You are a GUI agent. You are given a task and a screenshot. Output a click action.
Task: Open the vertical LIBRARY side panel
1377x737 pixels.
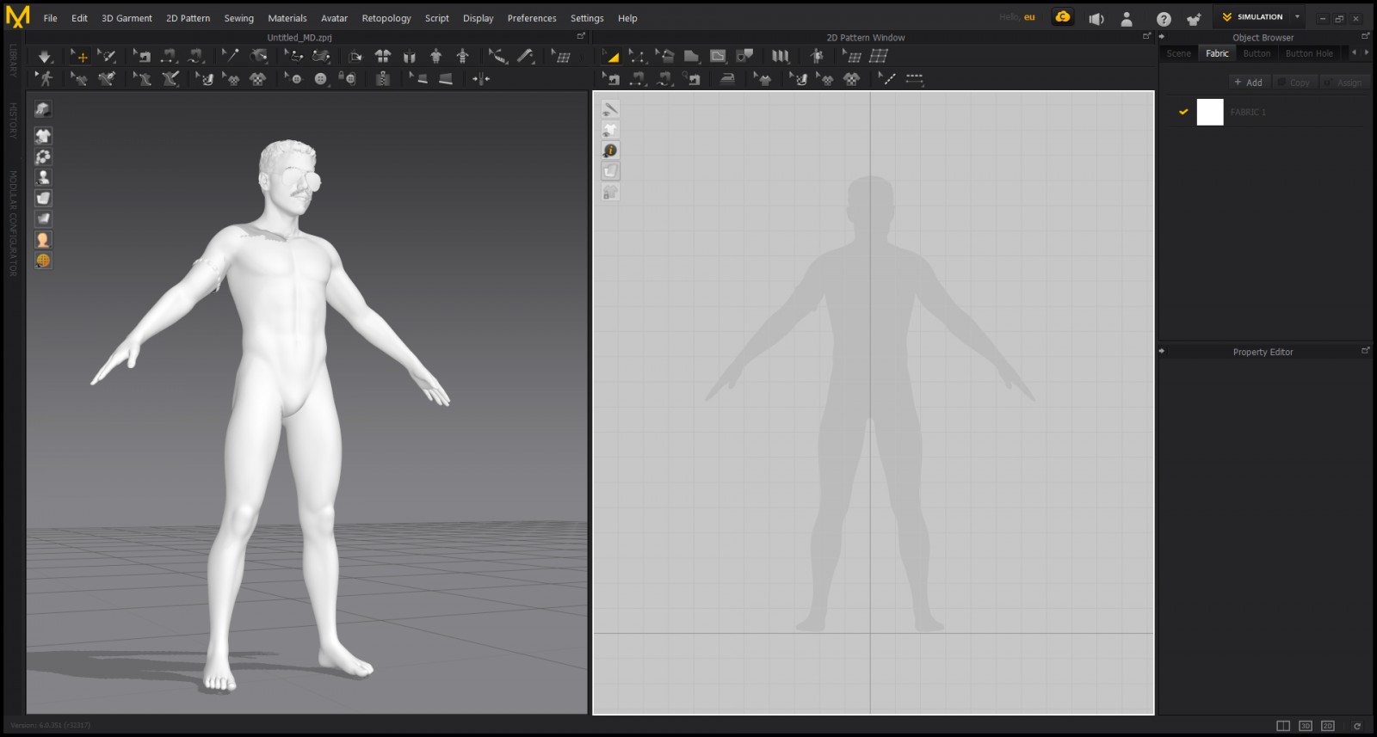[13, 60]
